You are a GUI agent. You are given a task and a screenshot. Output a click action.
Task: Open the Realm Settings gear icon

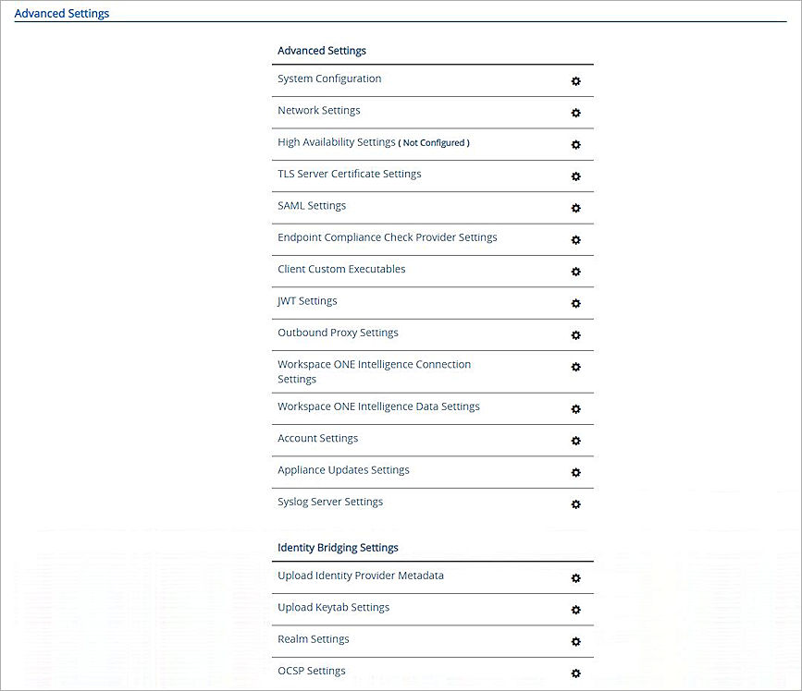pyautogui.click(x=575, y=642)
